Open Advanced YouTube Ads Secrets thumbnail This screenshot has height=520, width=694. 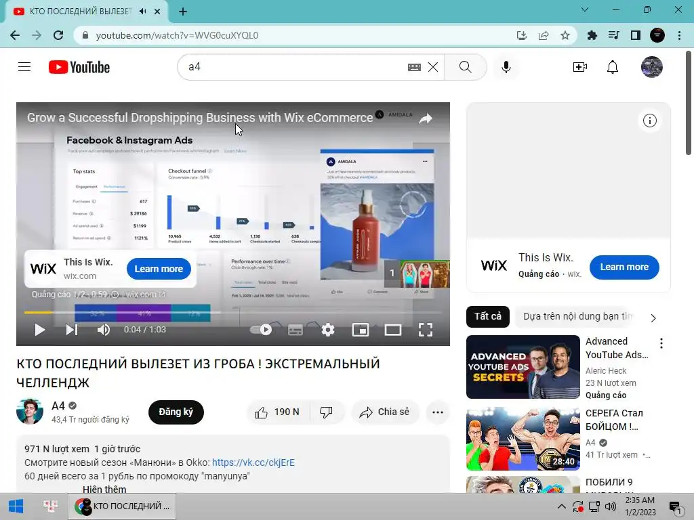coord(523,367)
